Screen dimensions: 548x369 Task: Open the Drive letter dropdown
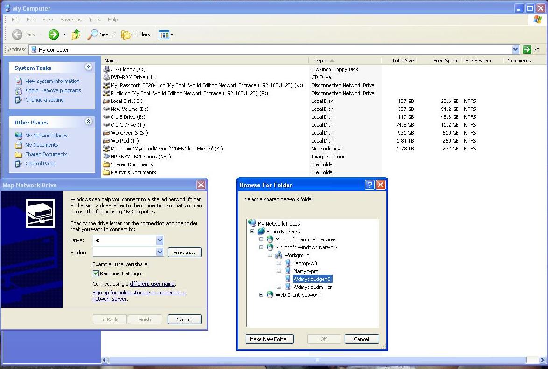coord(160,240)
